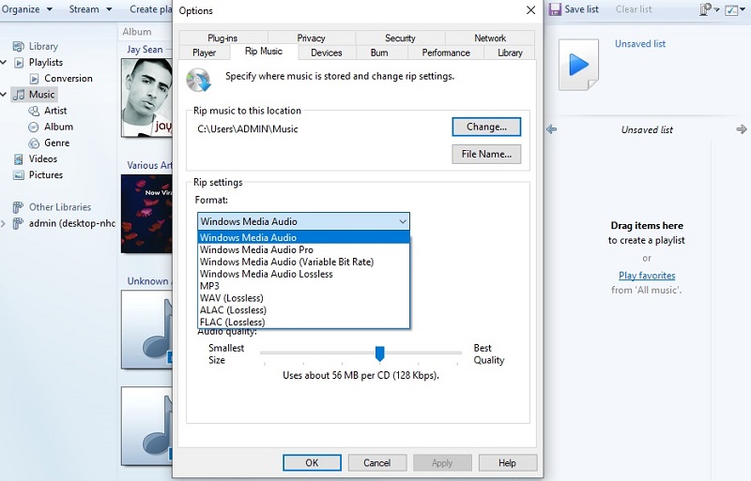
Task: Click the File Name... button
Action: click(486, 154)
